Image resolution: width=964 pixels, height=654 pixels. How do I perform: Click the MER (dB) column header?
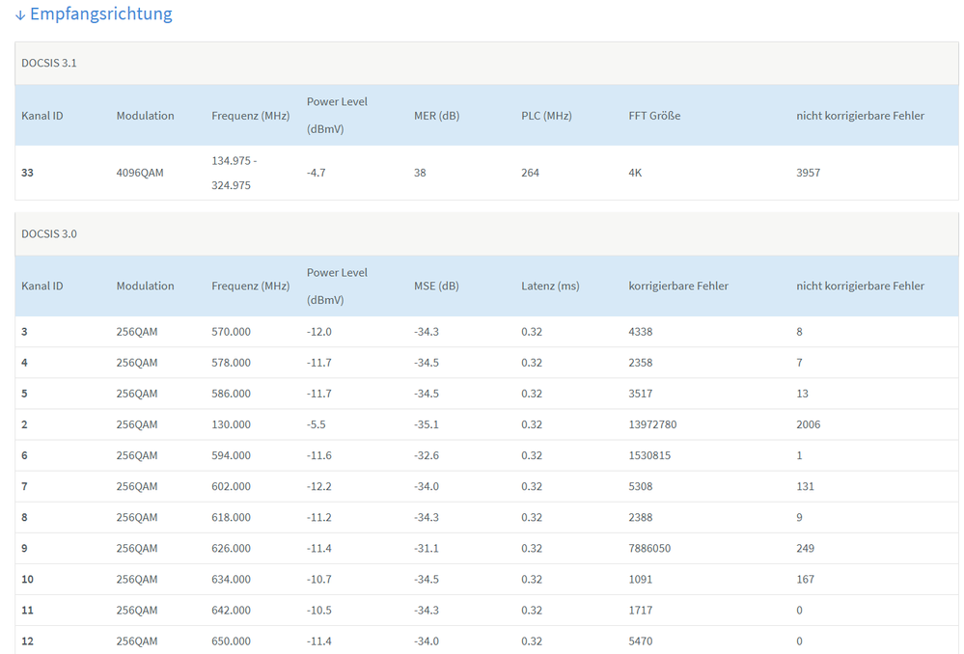tap(436, 116)
